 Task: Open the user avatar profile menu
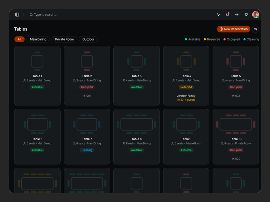(x=255, y=15)
